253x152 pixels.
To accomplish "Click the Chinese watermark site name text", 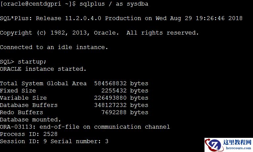I will tap(238, 142).
